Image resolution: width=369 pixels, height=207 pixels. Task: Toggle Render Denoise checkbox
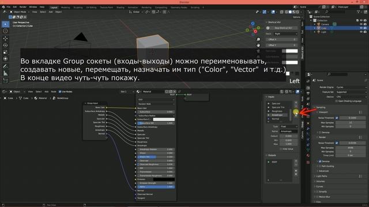coord(320,162)
